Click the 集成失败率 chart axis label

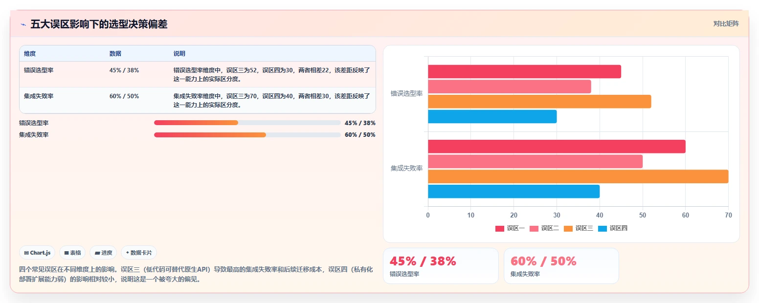[406, 168]
